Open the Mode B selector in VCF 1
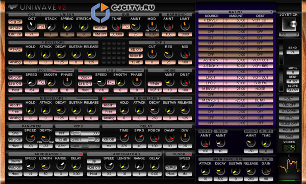 (x=136, y=56)
